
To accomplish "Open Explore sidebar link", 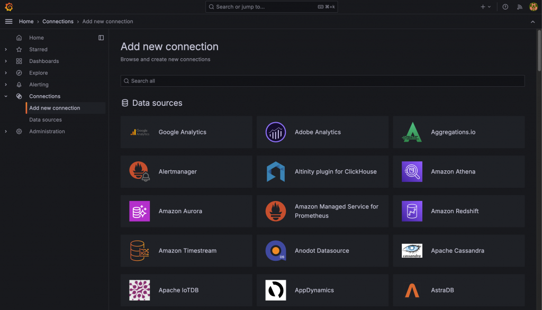I will (x=38, y=73).
